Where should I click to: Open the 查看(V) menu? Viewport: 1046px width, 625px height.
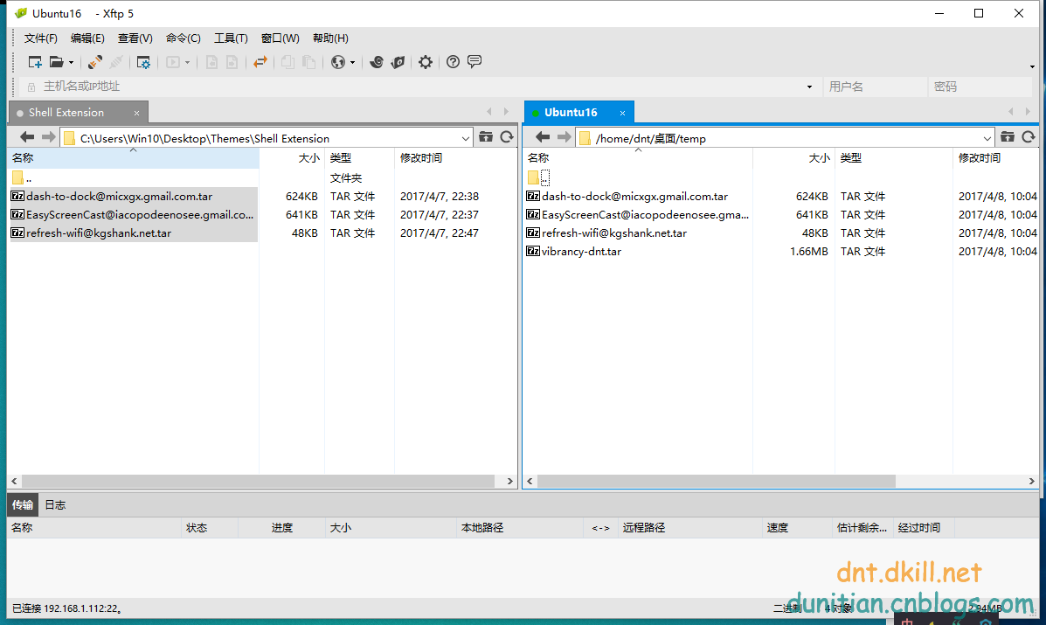[135, 38]
